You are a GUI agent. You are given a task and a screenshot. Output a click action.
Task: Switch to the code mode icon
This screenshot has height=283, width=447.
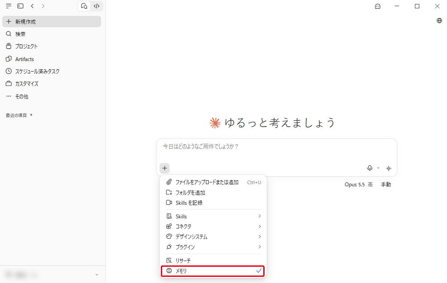[97, 6]
